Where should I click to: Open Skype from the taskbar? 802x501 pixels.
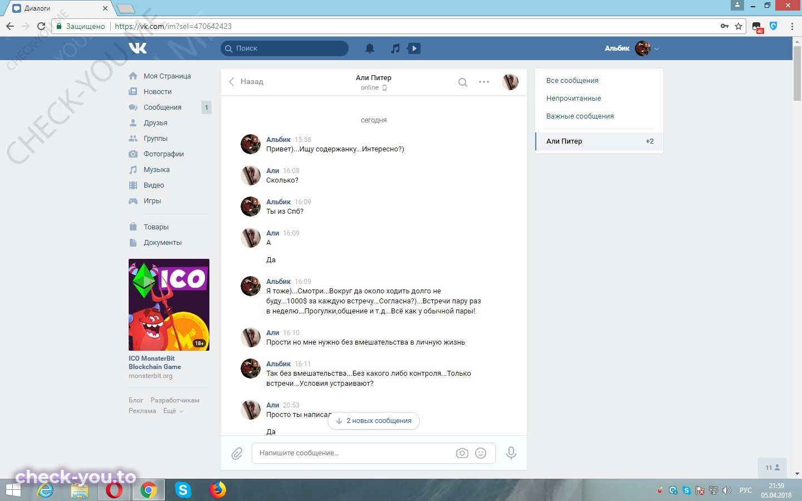(x=183, y=490)
